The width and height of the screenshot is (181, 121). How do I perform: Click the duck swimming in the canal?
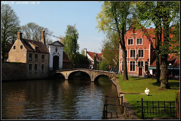(x=20, y=99)
